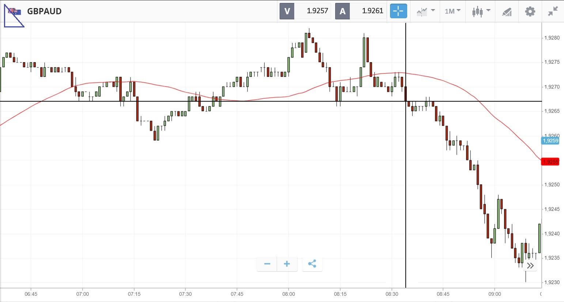Click the collapse chart arrows icon
The width and height of the screenshot is (564, 302).
coord(553,11)
